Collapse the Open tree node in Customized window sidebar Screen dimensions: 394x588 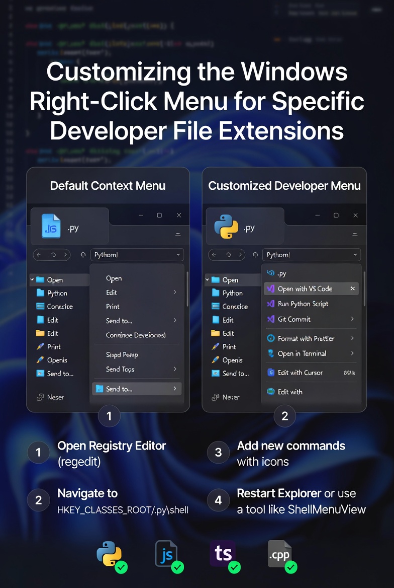pos(207,279)
